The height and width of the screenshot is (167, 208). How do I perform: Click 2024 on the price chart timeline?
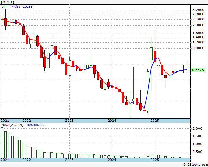pos(112,121)
